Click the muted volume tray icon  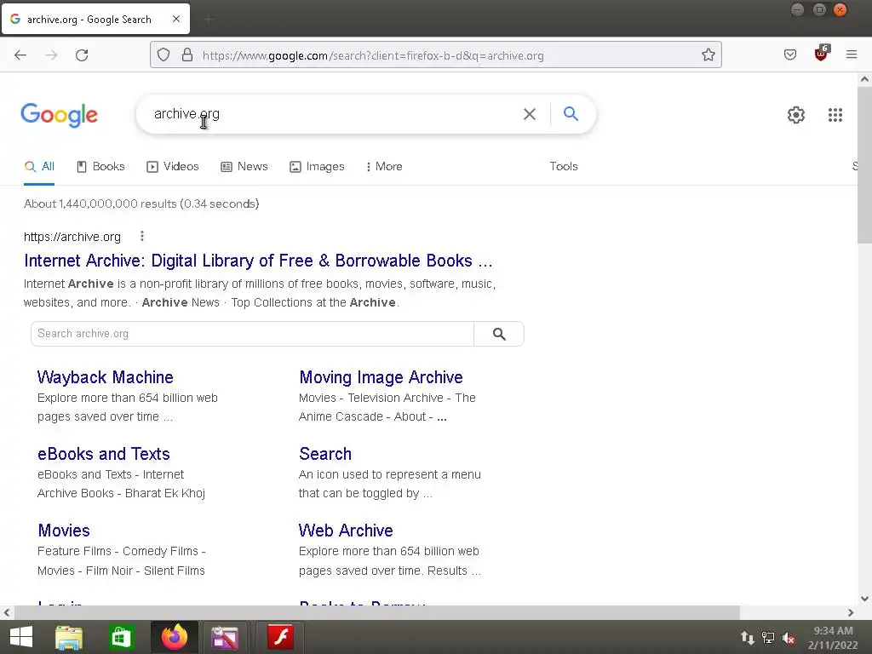click(x=788, y=638)
